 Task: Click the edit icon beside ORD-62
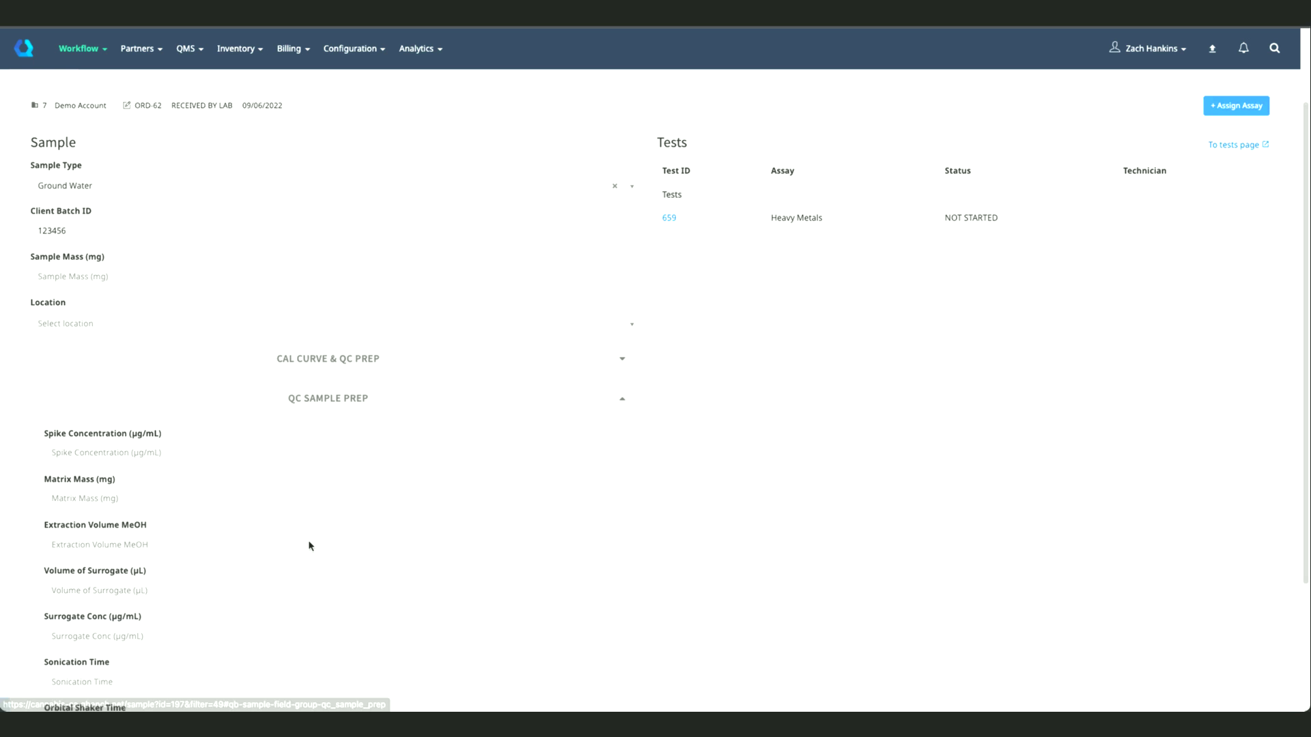tap(126, 105)
